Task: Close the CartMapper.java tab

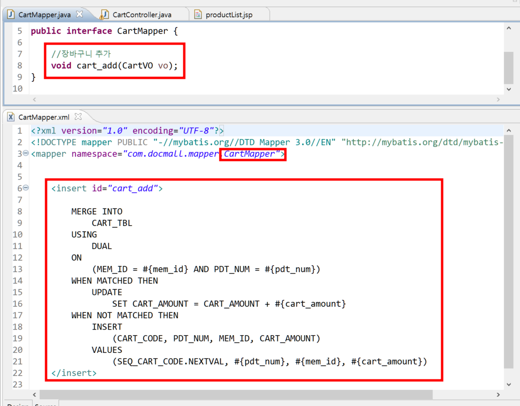Action: pos(79,14)
